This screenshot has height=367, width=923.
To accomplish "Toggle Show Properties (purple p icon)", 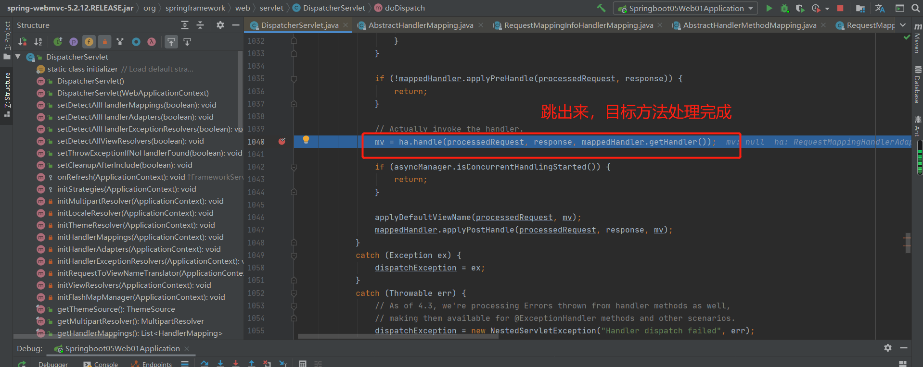I will coord(74,42).
